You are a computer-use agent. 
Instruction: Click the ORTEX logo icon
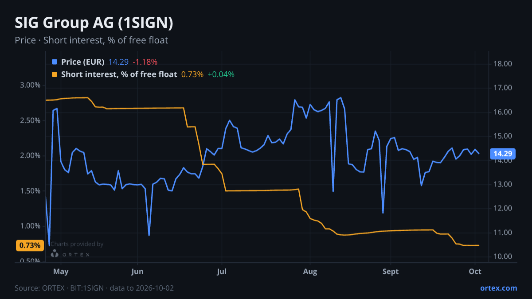[x=55, y=254]
